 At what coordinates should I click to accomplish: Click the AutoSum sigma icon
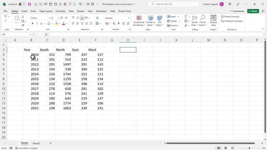tap(186, 17)
